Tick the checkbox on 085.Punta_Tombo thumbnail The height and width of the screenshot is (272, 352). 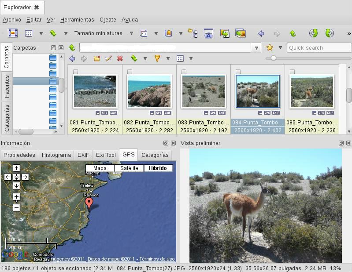click(292, 72)
